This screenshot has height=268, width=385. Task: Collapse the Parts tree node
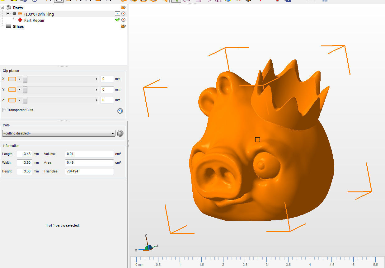pos(2,7)
